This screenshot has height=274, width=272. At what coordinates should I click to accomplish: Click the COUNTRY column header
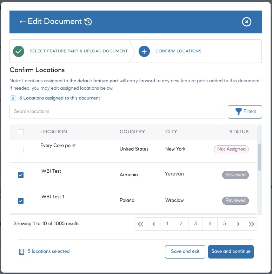132,132
